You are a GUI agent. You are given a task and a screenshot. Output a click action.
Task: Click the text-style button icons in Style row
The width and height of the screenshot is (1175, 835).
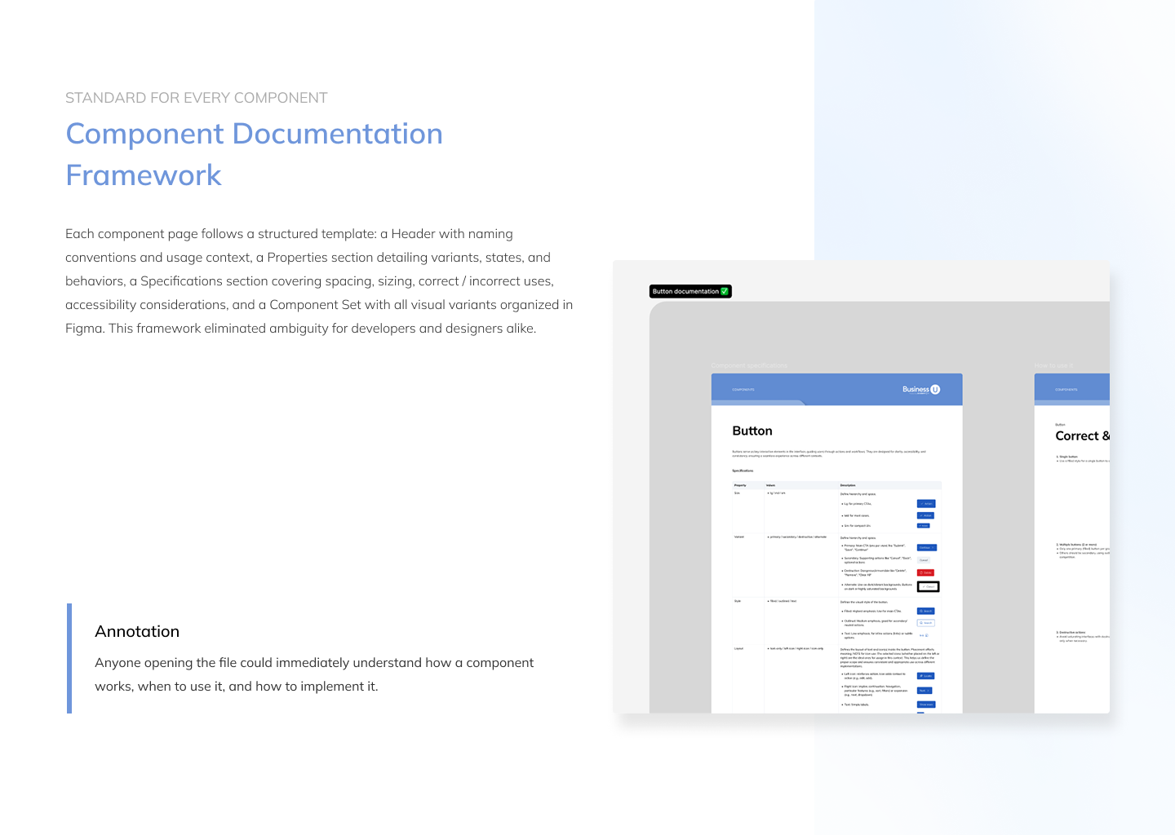point(924,635)
